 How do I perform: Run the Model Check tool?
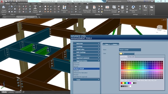pos(94,9)
